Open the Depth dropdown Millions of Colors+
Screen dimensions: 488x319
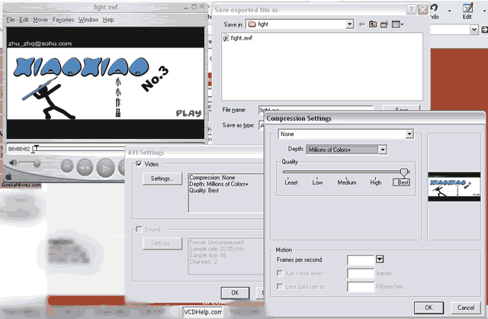click(383, 150)
